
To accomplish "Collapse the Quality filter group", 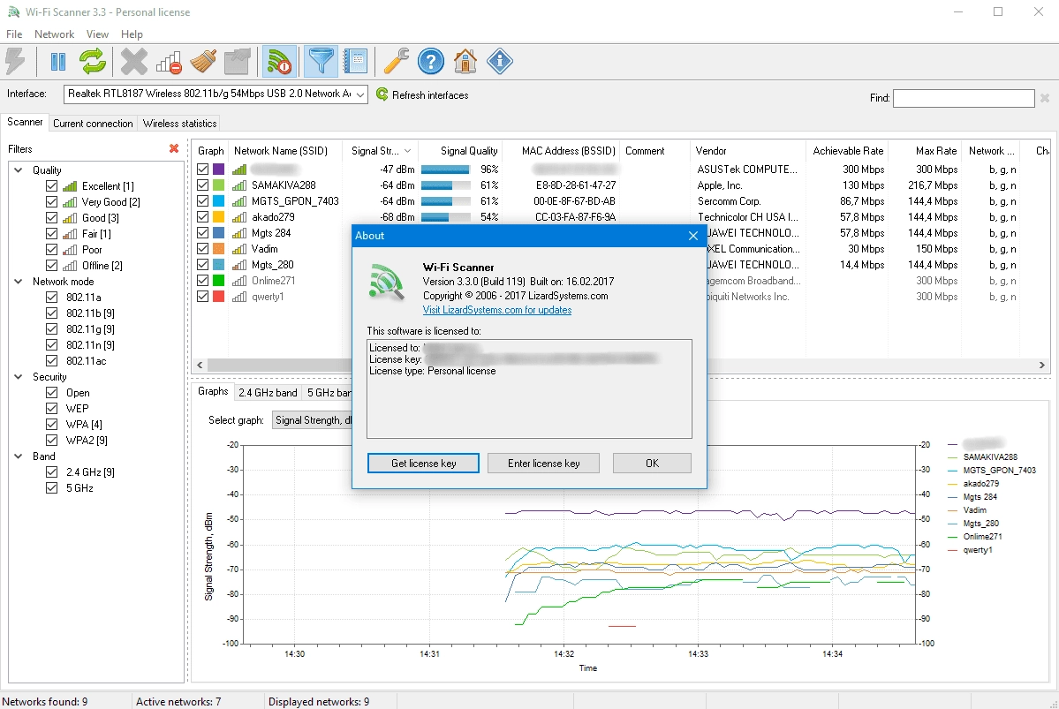I will coord(19,170).
